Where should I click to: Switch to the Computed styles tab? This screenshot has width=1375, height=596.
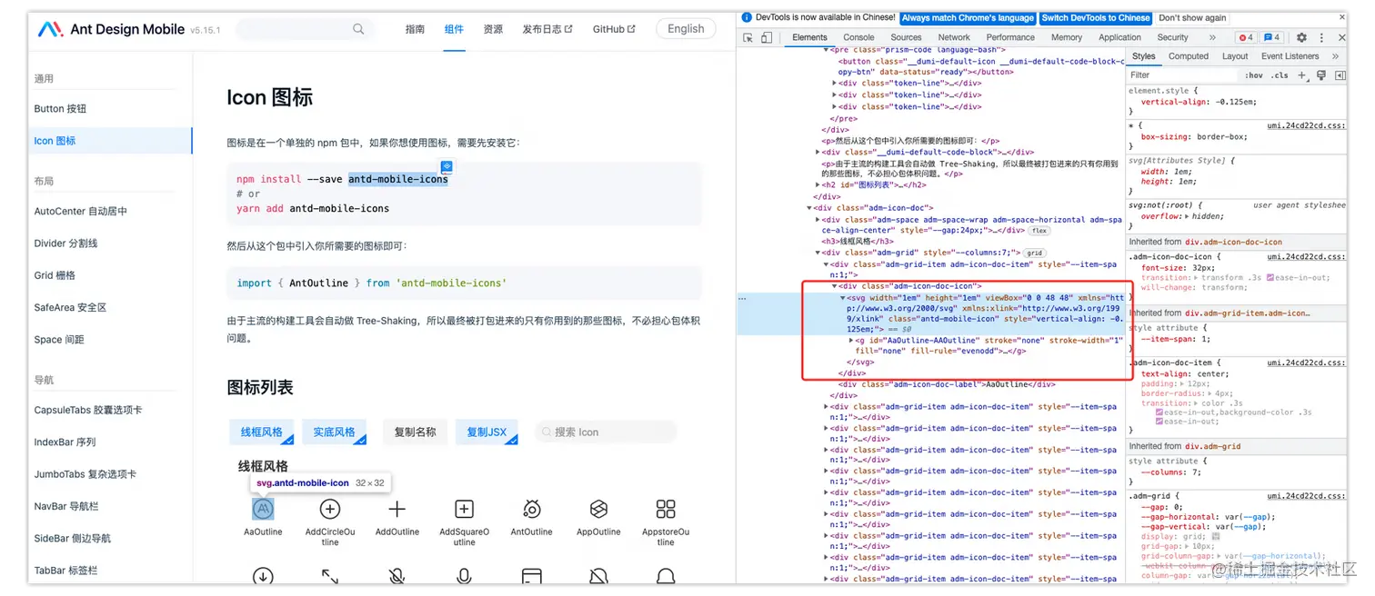click(x=1189, y=56)
